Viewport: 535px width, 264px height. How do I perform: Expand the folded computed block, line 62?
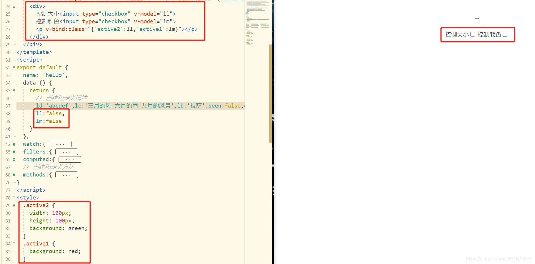point(14,159)
